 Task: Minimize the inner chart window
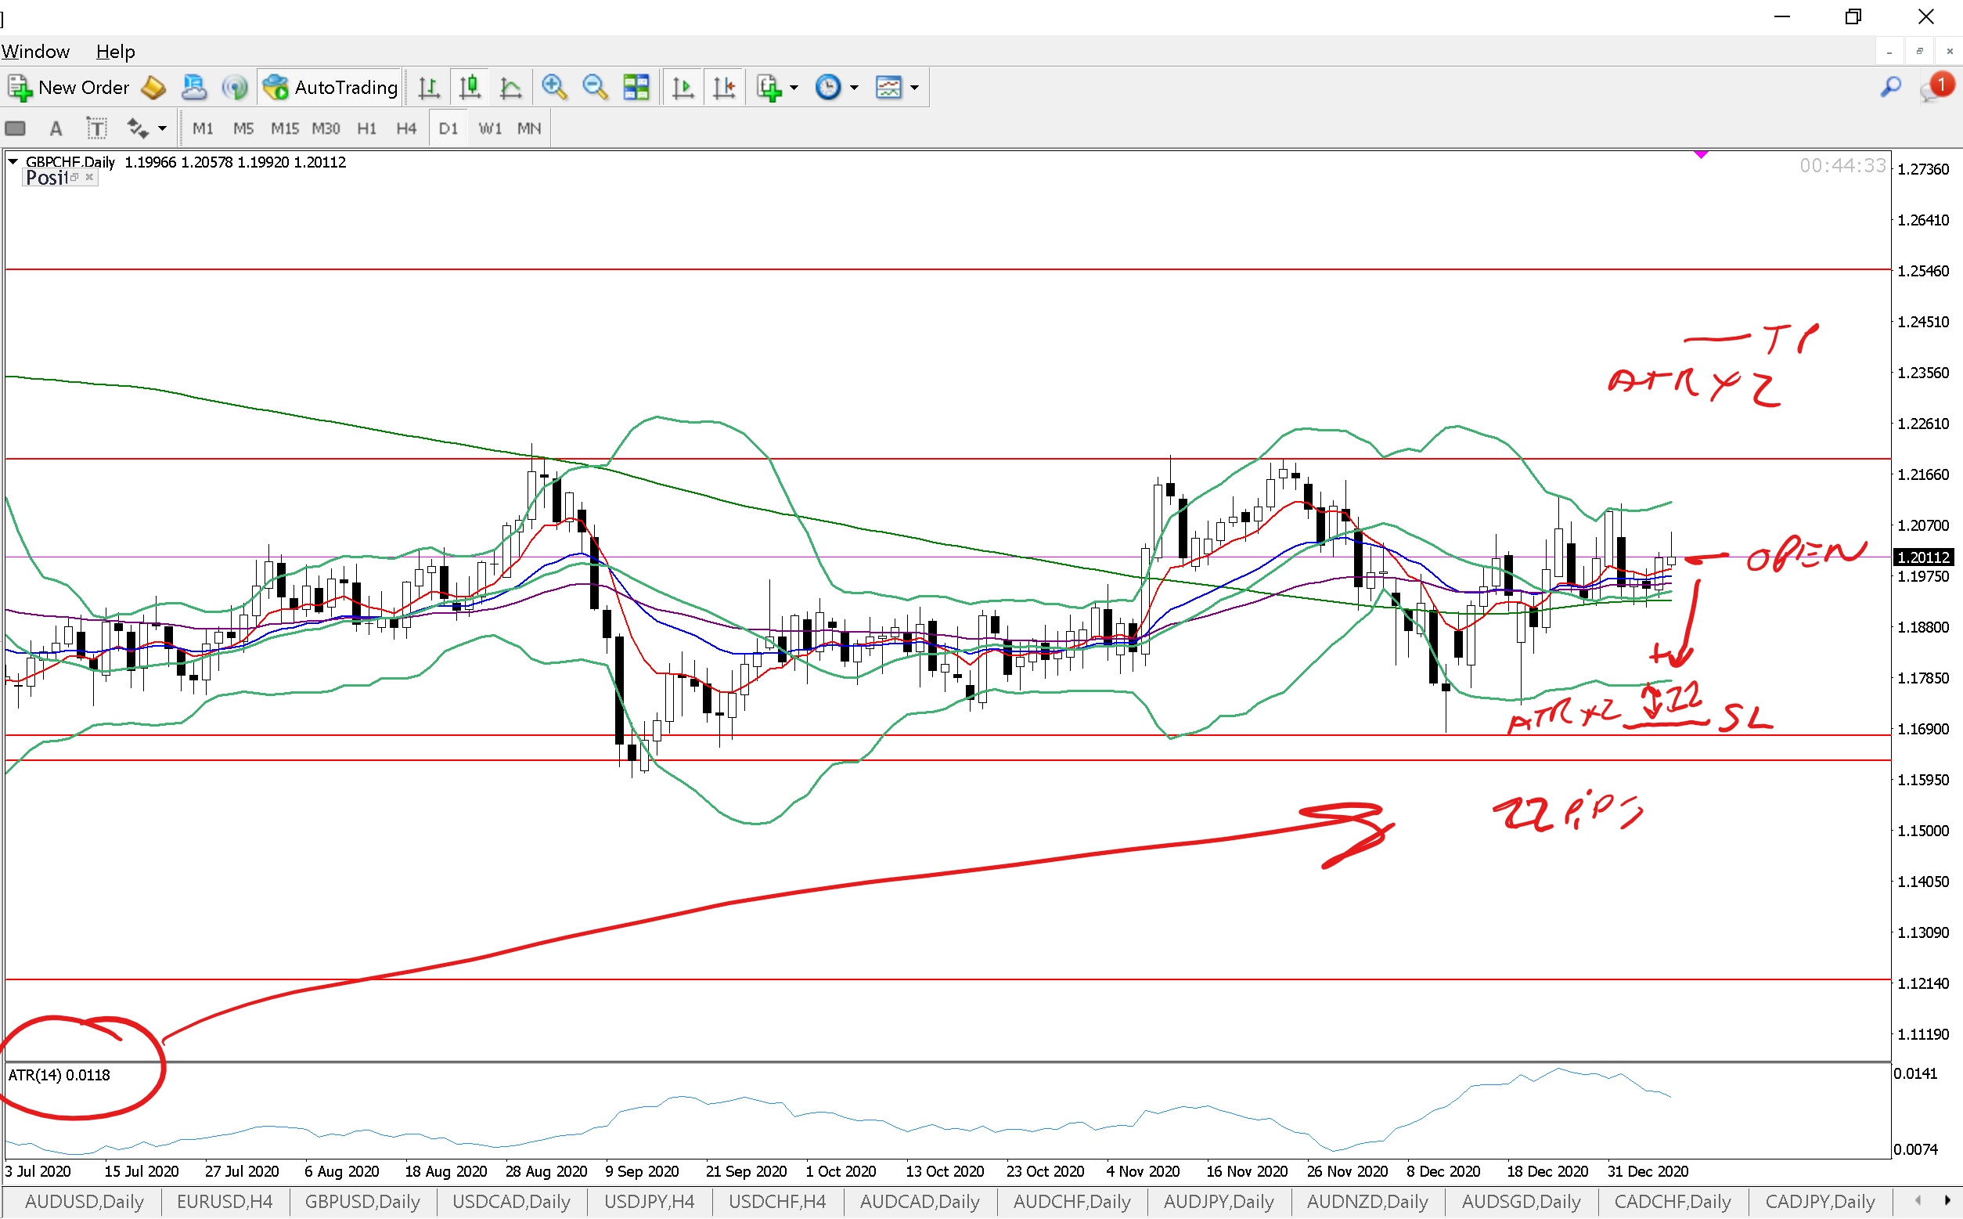click(x=1889, y=52)
